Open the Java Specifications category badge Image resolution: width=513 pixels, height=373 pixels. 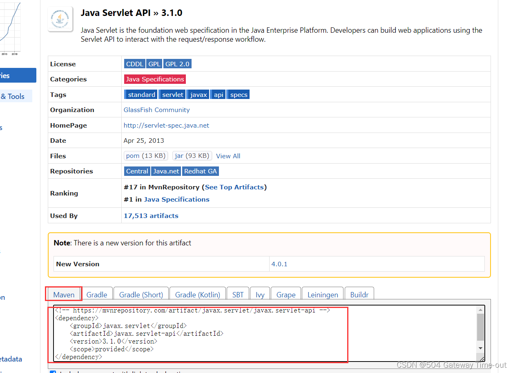coord(155,79)
